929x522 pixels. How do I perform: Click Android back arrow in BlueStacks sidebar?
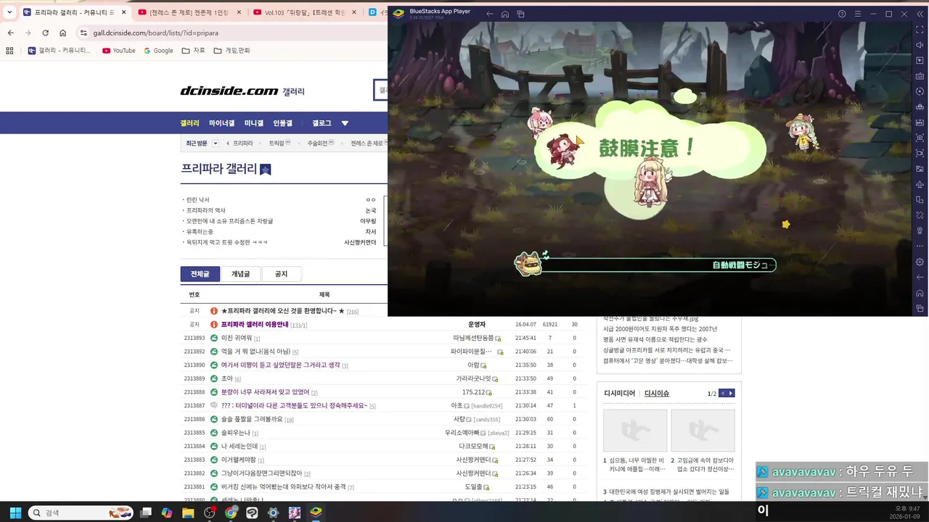(x=920, y=277)
